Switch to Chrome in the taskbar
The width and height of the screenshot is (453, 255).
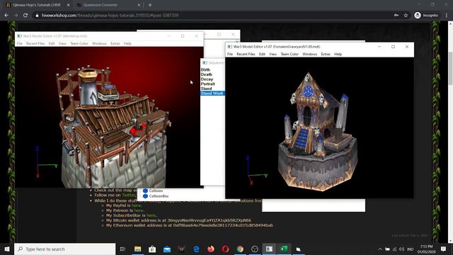[240, 249]
